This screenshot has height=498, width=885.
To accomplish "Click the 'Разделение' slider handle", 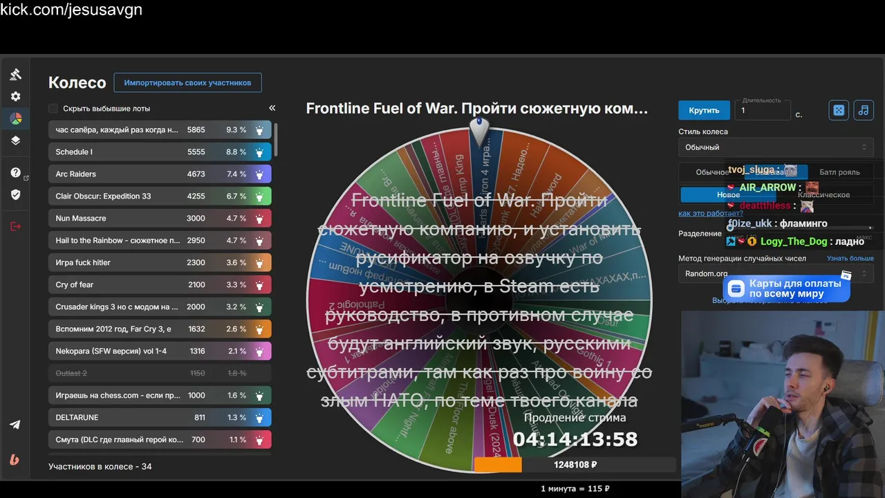I will coord(730,228).
